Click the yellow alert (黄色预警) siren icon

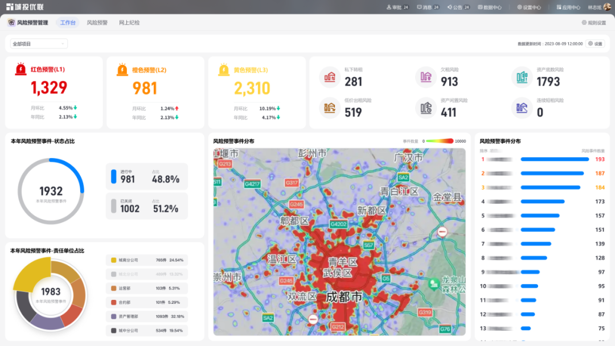coord(224,69)
